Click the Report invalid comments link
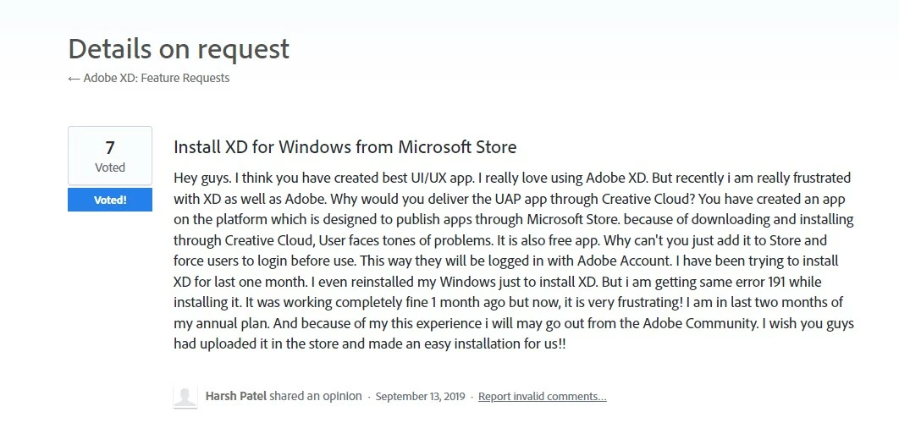 click(542, 396)
